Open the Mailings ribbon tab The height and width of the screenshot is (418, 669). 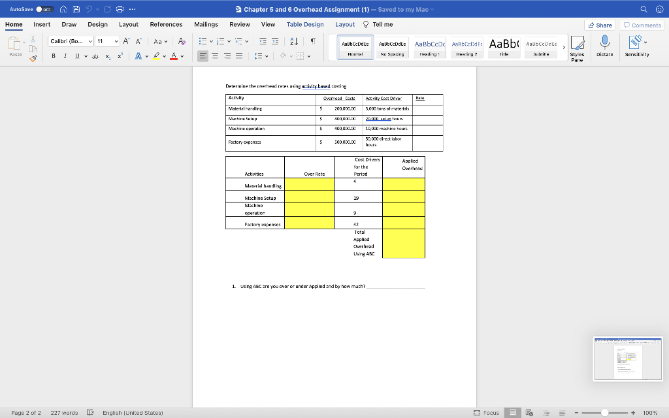pos(206,24)
